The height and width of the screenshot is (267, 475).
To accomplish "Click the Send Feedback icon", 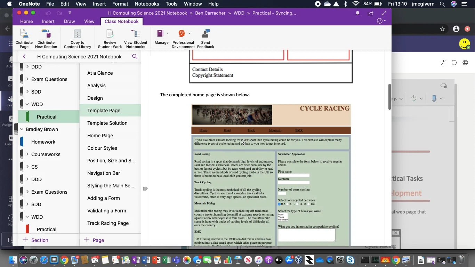I will pyautogui.click(x=206, y=34).
